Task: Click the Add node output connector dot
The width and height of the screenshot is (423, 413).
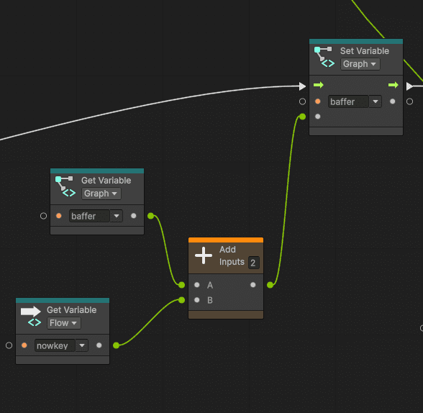Action: pos(270,285)
